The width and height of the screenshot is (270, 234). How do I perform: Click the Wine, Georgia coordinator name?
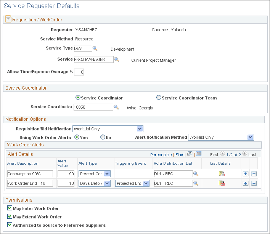[x=140, y=108]
